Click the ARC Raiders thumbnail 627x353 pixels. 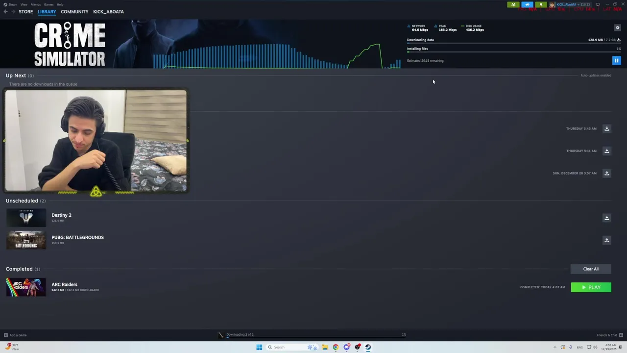(x=26, y=287)
